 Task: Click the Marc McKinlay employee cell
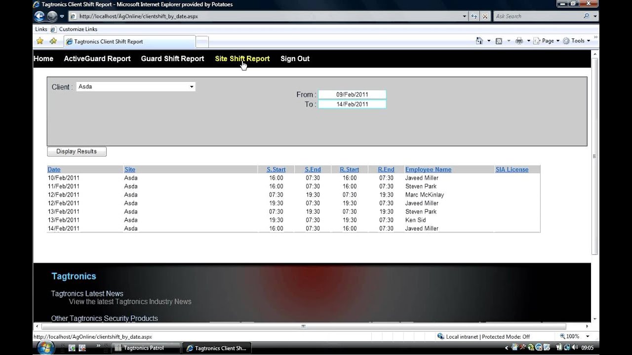pyautogui.click(x=425, y=195)
